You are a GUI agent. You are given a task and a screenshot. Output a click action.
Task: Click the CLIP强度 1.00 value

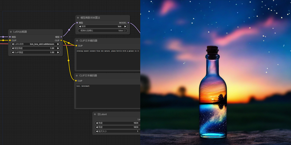click(x=52, y=52)
